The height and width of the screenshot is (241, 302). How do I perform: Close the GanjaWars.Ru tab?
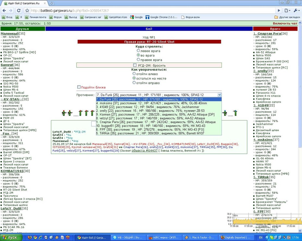tap(45, 3)
